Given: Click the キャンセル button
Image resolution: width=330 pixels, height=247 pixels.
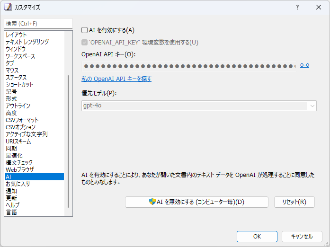Looking at the screenshot, I should [x=302, y=237].
